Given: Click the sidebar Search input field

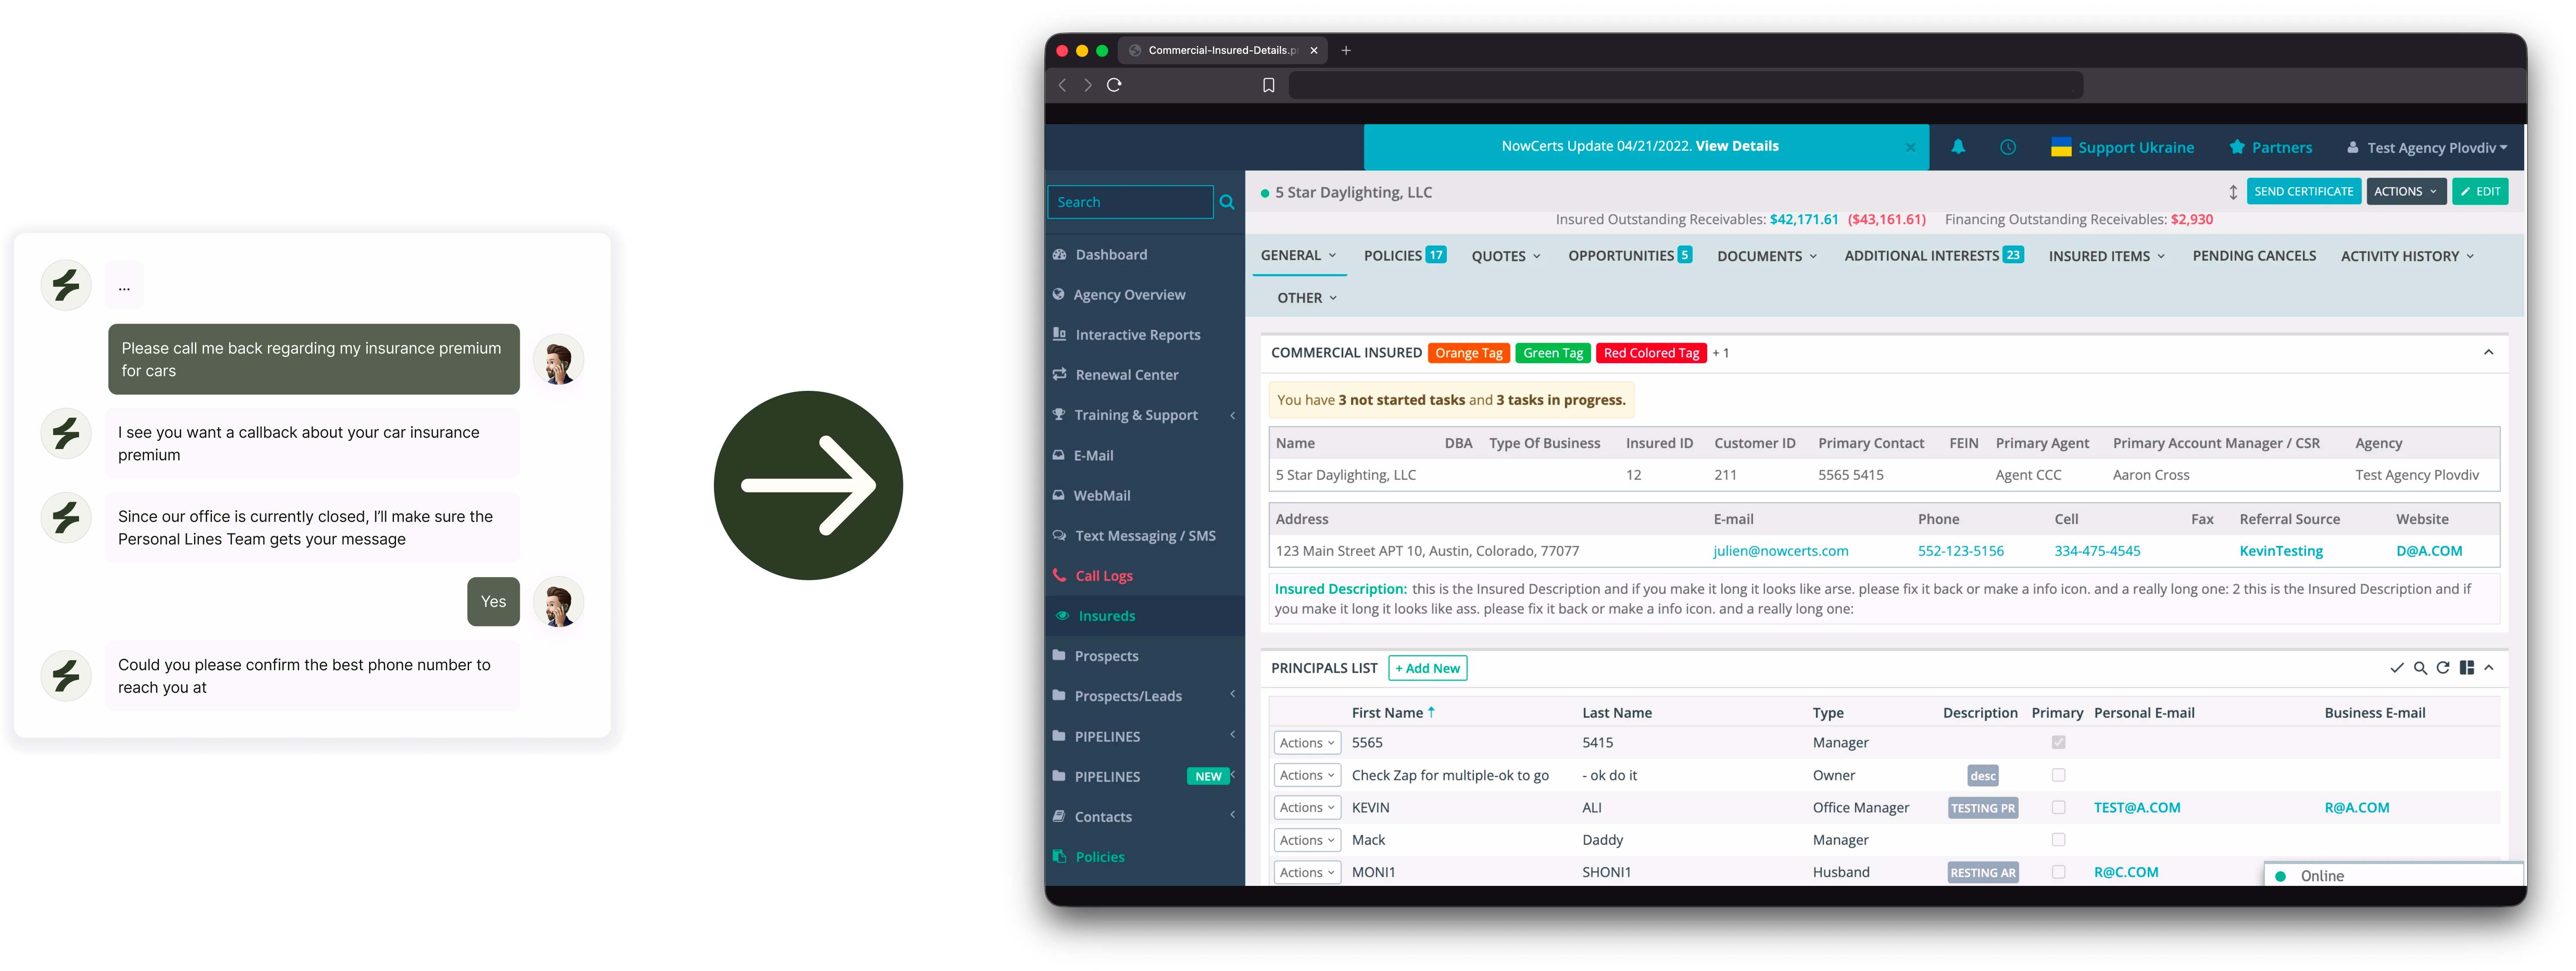Looking at the screenshot, I should click(x=1130, y=202).
